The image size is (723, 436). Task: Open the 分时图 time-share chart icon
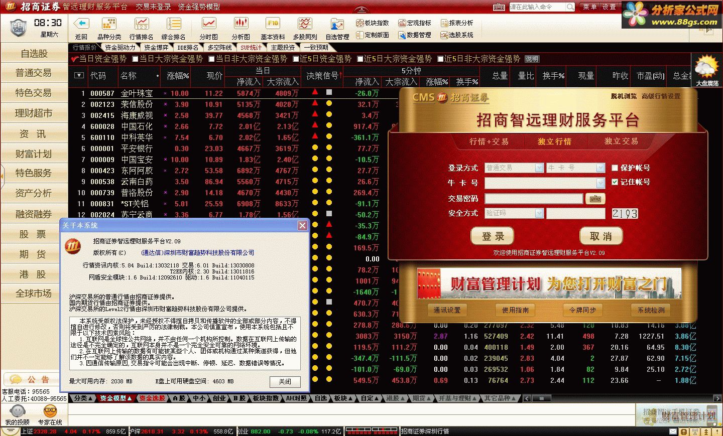(x=209, y=24)
